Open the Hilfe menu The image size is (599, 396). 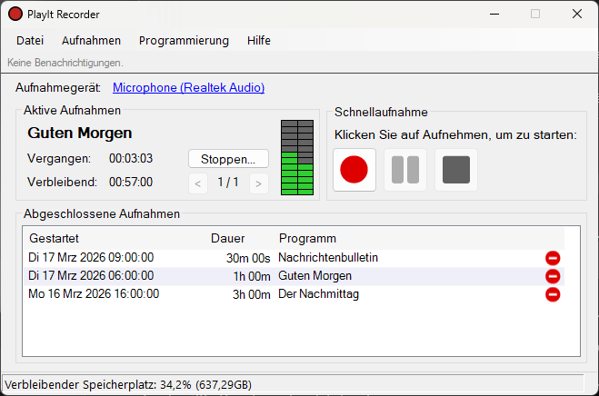click(259, 41)
